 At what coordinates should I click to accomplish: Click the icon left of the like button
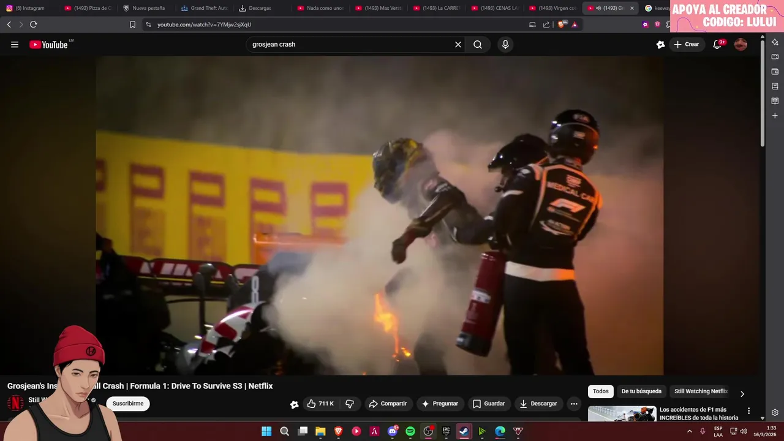click(294, 404)
